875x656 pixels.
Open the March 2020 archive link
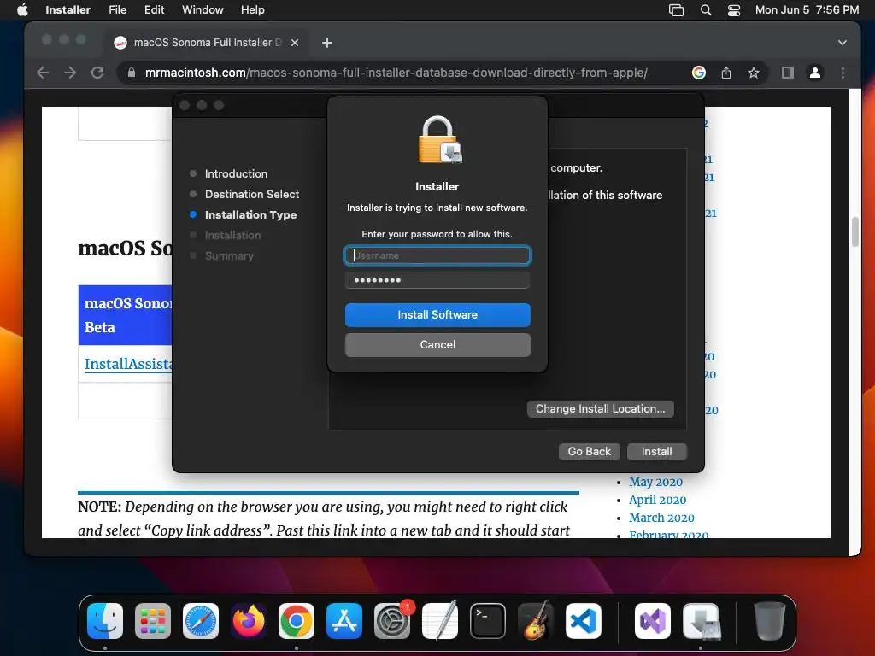661,518
